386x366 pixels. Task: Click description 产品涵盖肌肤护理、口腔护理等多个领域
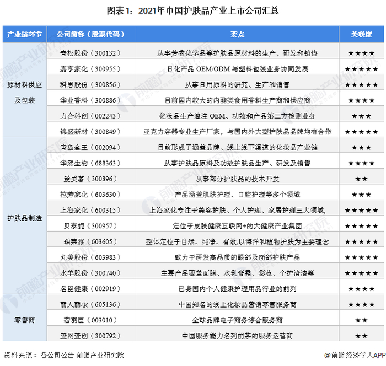pos(237,195)
